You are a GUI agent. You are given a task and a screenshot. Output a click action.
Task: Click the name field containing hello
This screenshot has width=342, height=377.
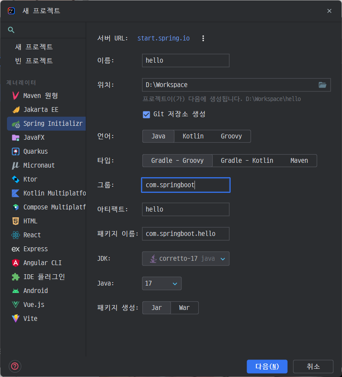click(186, 61)
